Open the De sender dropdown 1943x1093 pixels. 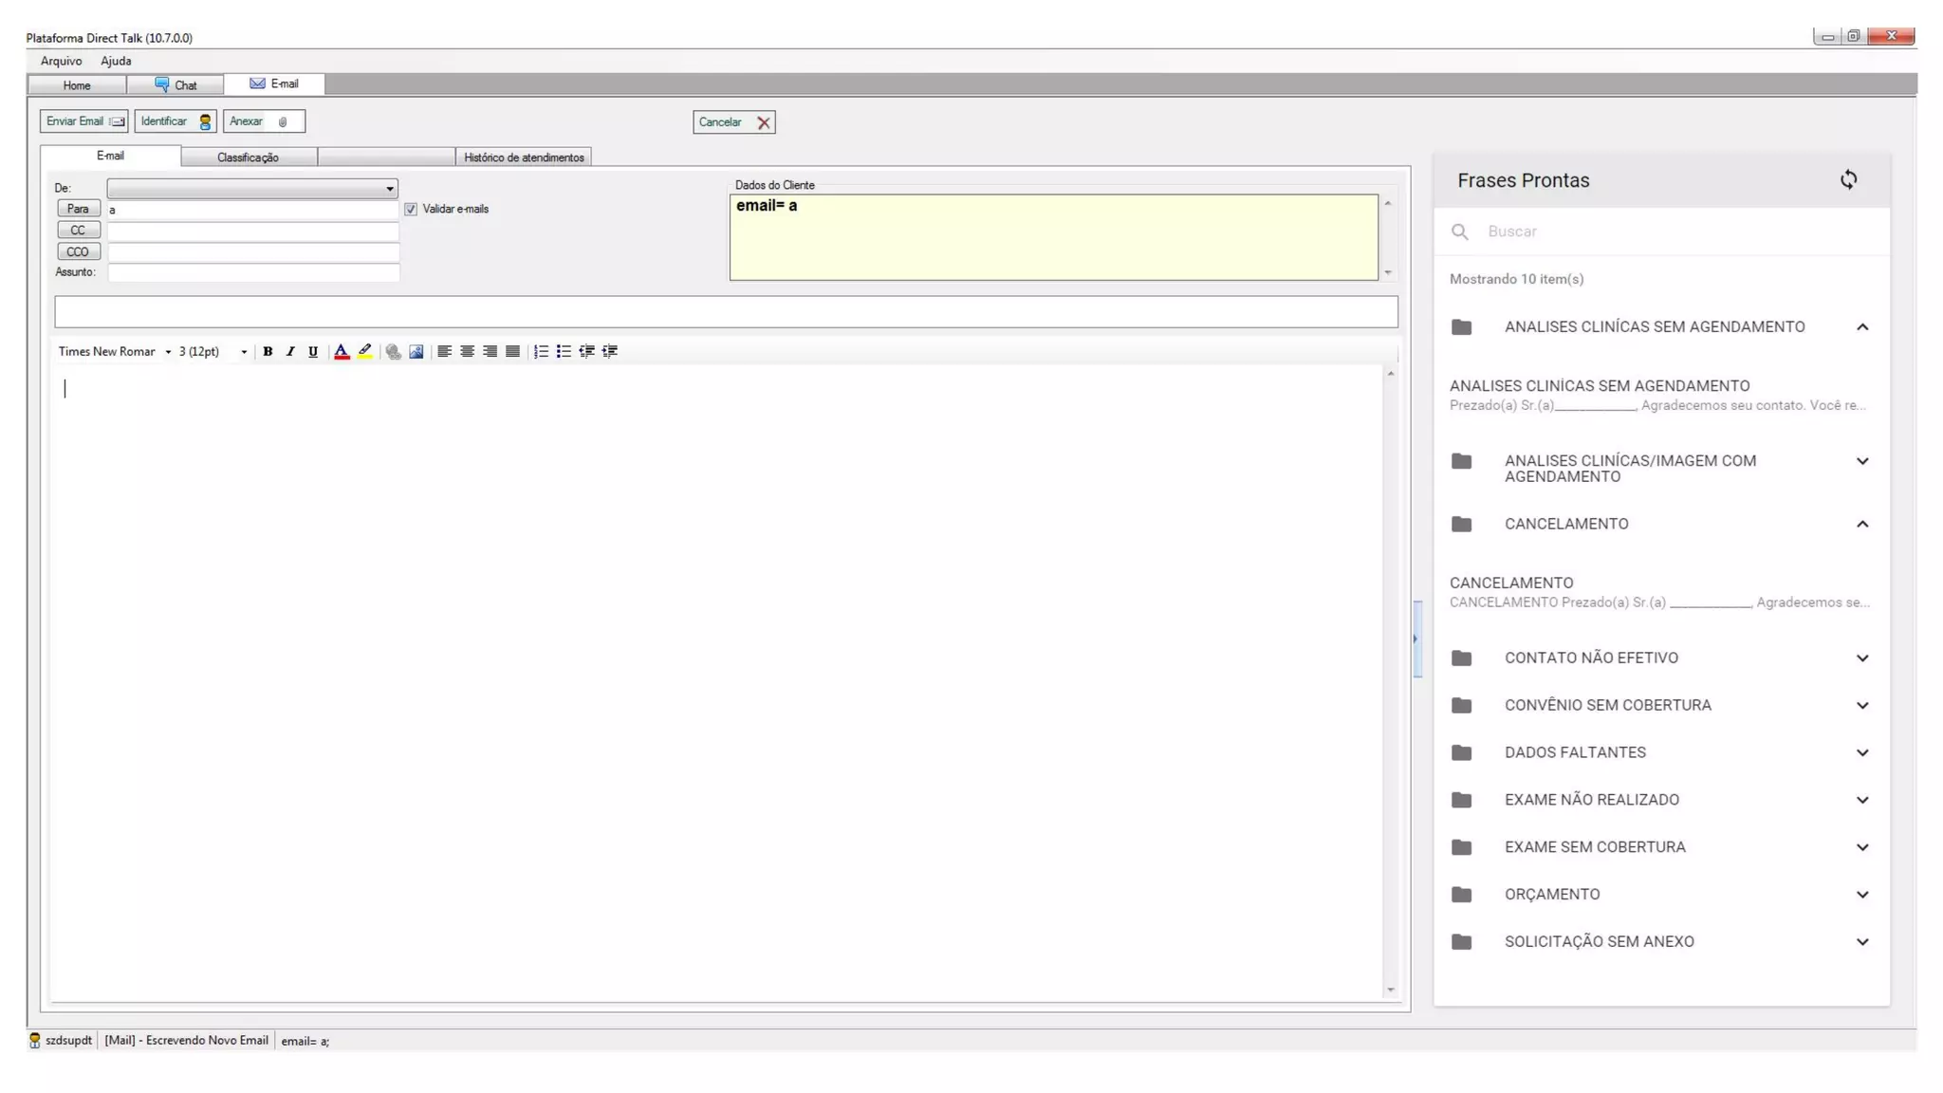coord(389,189)
